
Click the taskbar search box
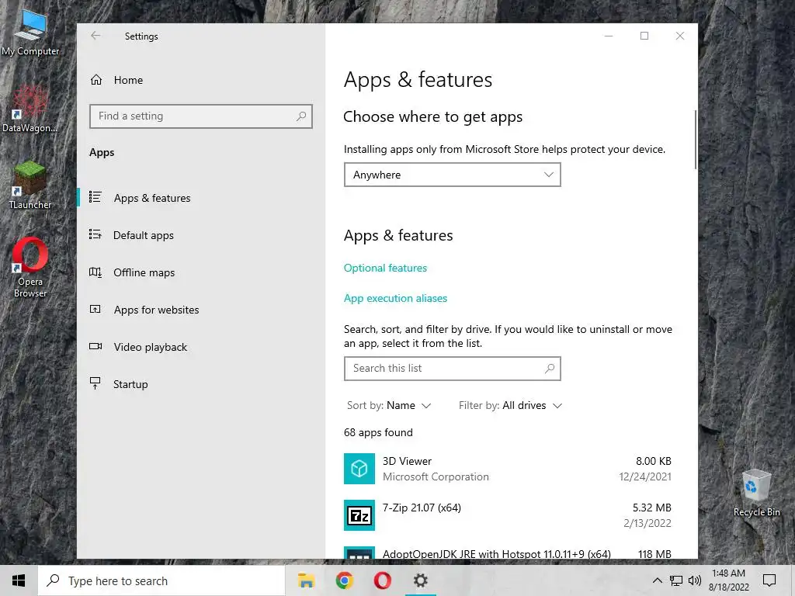(x=161, y=580)
